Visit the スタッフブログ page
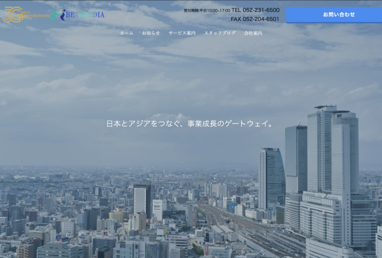Image resolution: width=382 pixels, height=258 pixels. click(x=220, y=33)
